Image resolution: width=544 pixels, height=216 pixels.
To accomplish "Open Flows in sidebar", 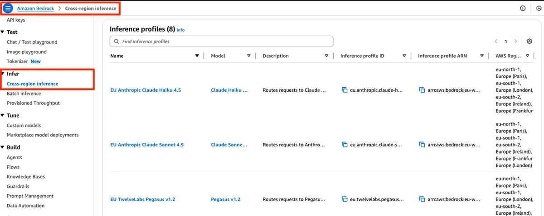I will 13,167.
